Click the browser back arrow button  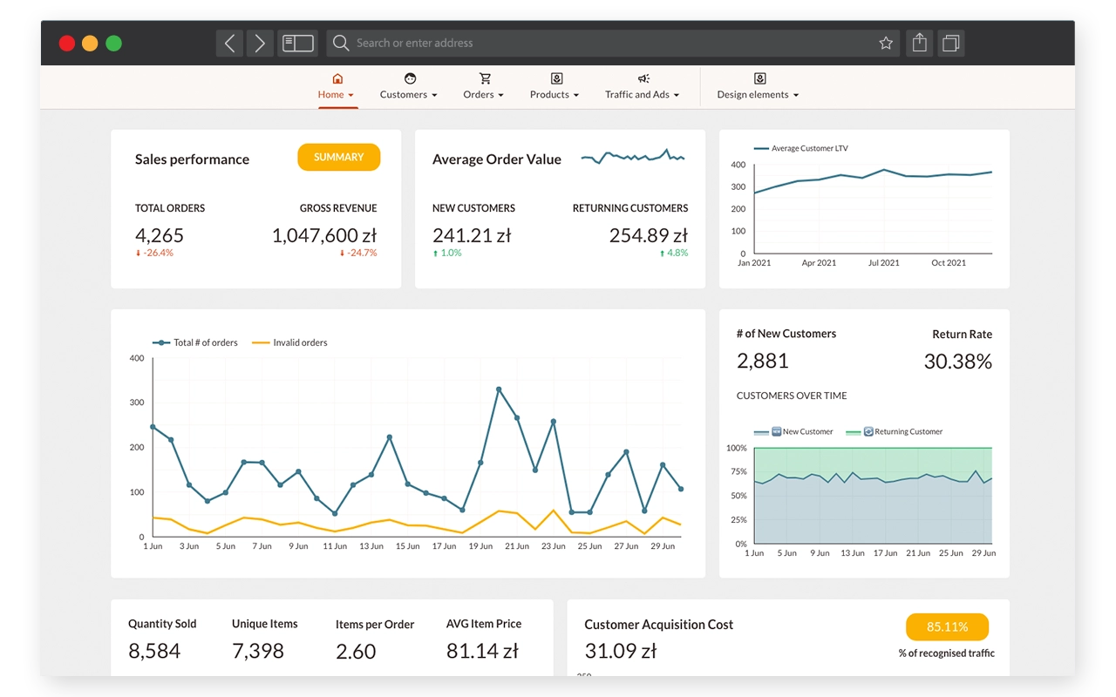tap(229, 43)
